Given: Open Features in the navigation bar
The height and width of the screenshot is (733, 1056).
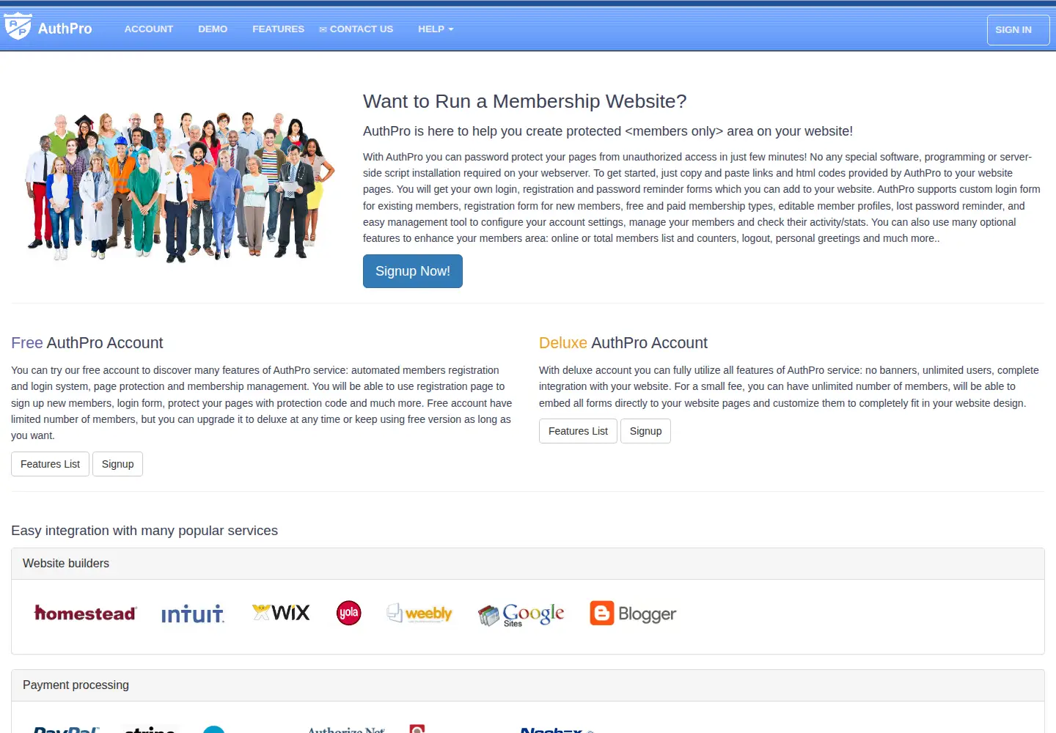Looking at the screenshot, I should tap(278, 29).
